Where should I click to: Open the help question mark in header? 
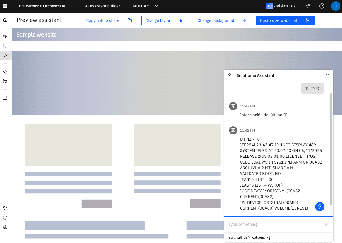point(322,6)
